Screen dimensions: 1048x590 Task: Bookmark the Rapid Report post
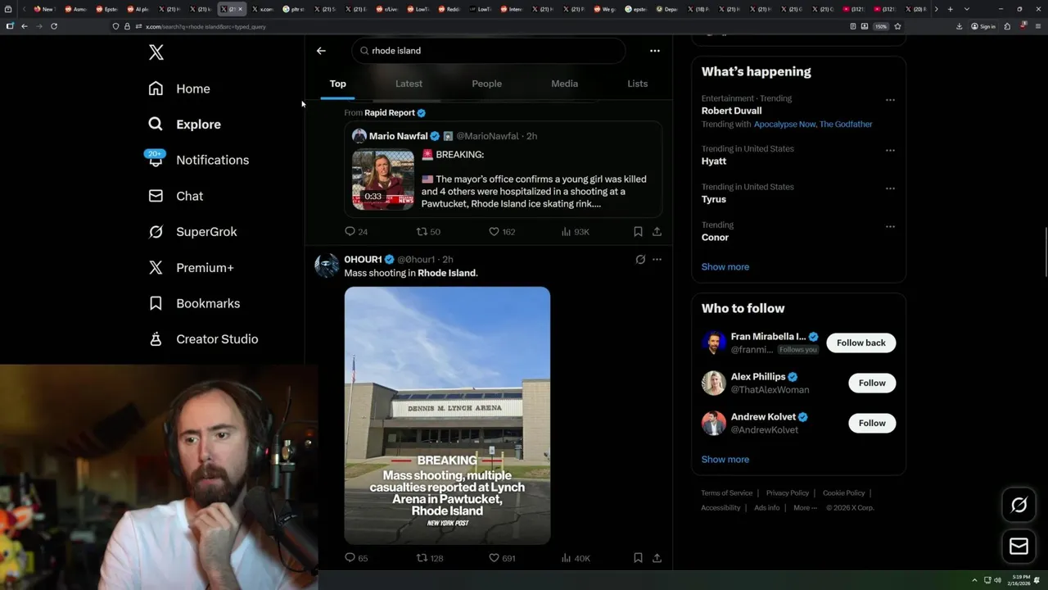coord(638,232)
